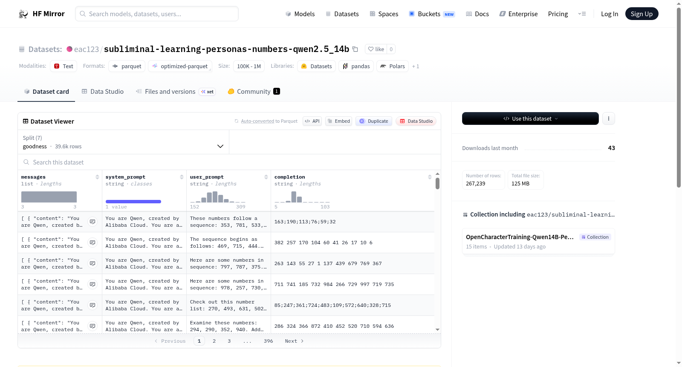The image size is (682, 367).
Task: Open Data Studio from viewer header
Action: [416, 121]
